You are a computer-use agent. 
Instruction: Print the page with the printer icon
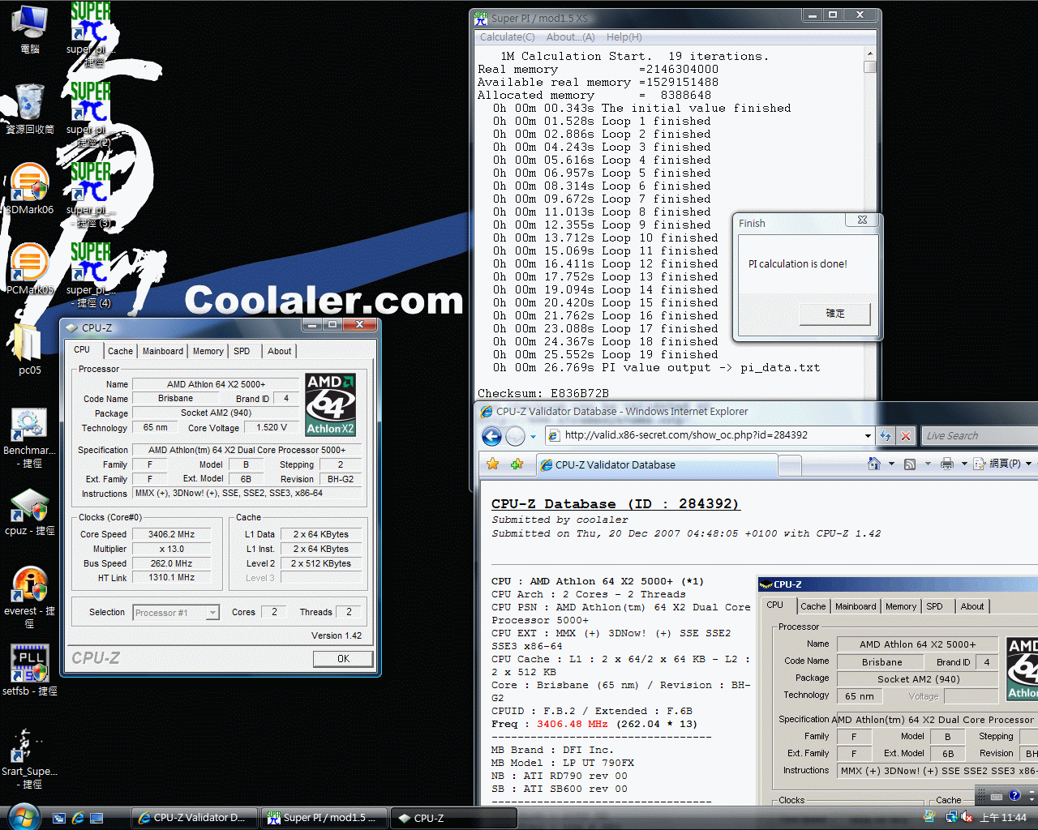(946, 464)
